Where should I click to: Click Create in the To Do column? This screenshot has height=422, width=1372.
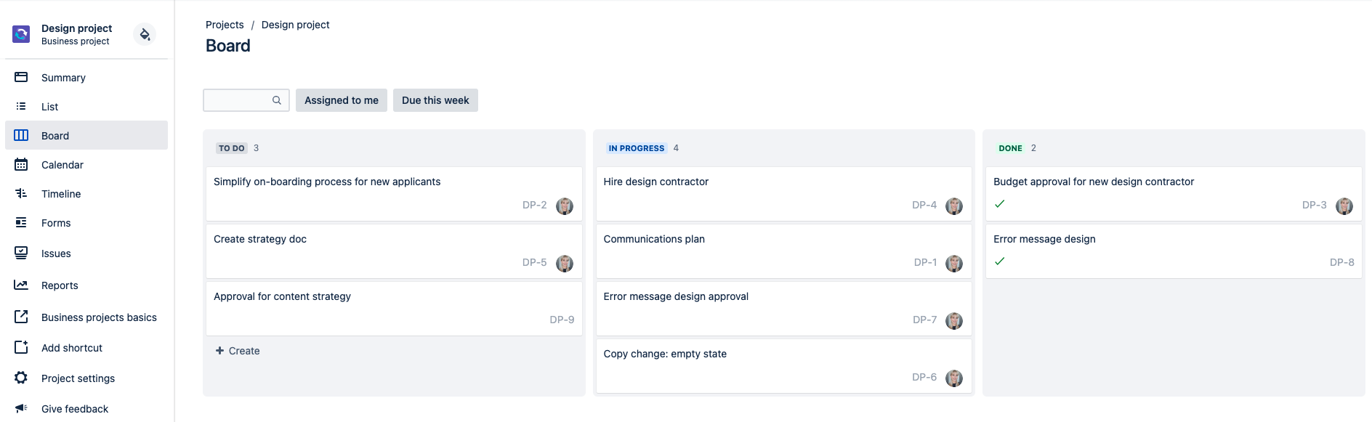pyautogui.click(x=238, y=351)
